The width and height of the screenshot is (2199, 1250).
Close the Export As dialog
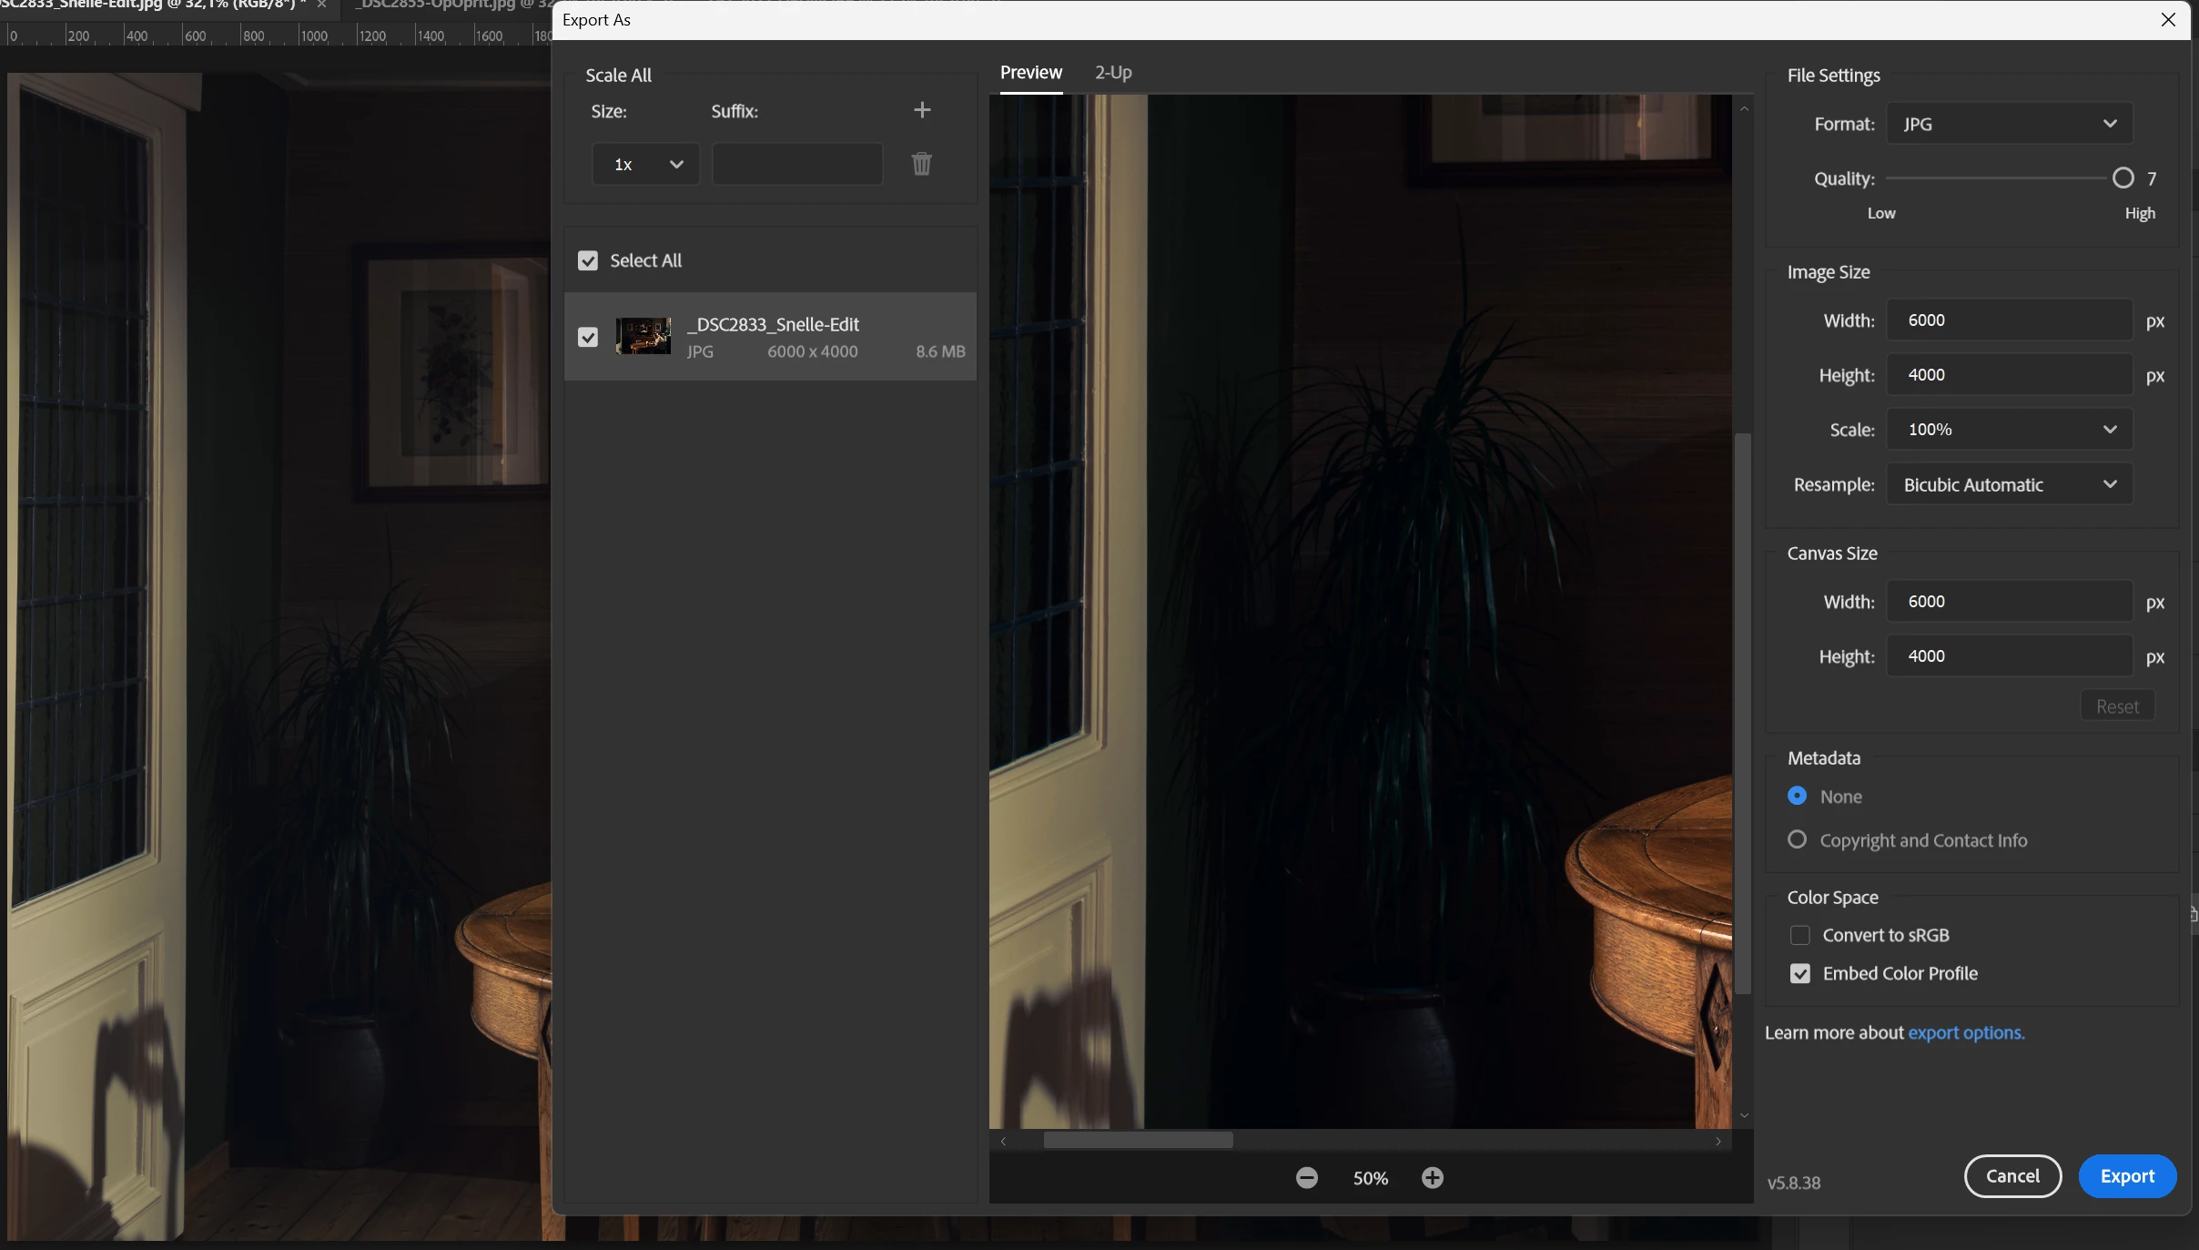pyautogui.click(x=2168, y=20)
